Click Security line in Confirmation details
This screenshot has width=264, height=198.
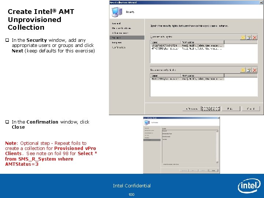[x=165, y=139]
